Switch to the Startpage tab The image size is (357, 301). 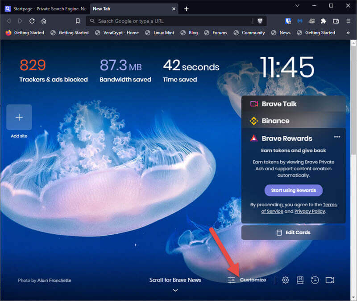pos(45,8)
